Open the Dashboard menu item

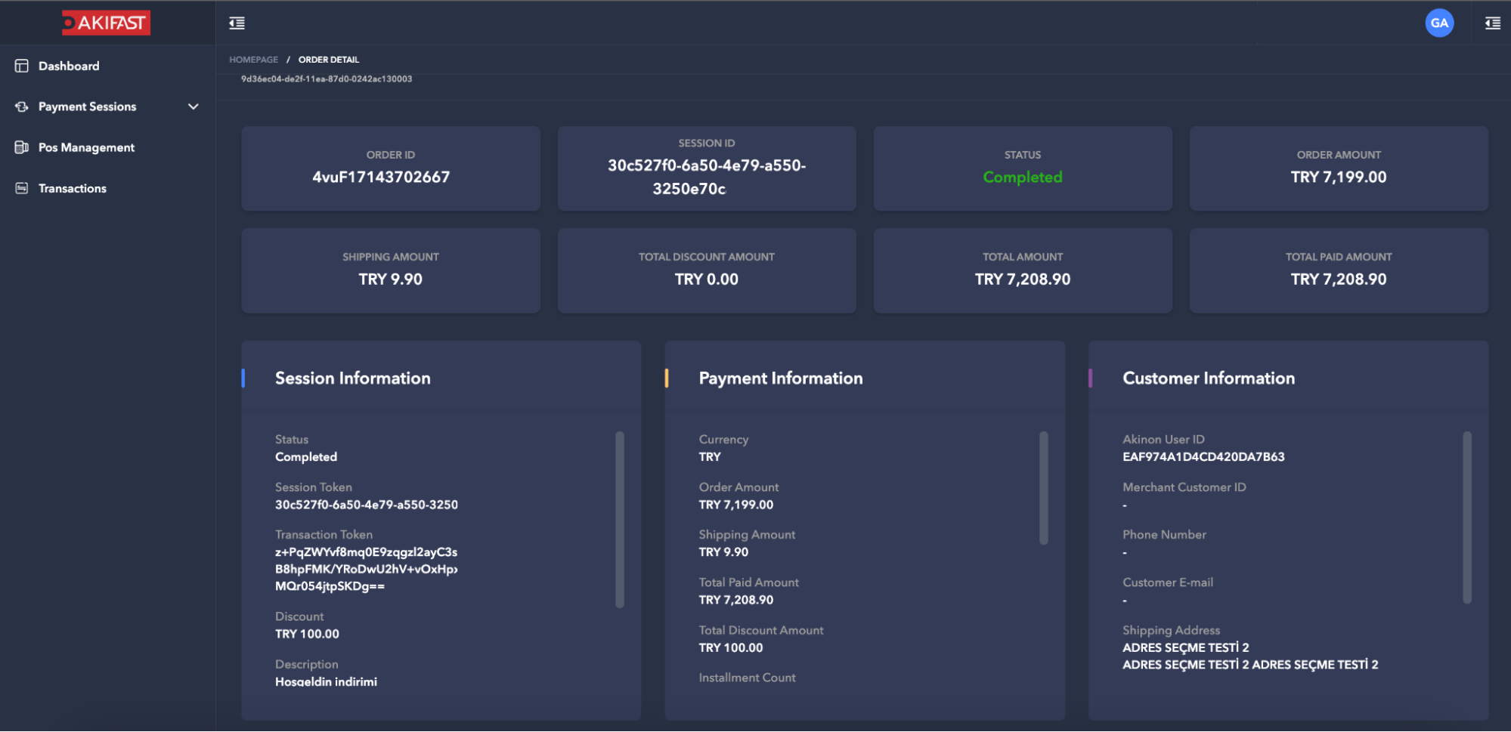[69, 66]
